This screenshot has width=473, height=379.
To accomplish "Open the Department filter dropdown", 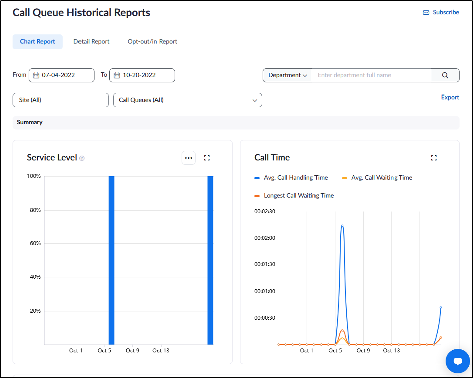I will [x=287, y=75].
